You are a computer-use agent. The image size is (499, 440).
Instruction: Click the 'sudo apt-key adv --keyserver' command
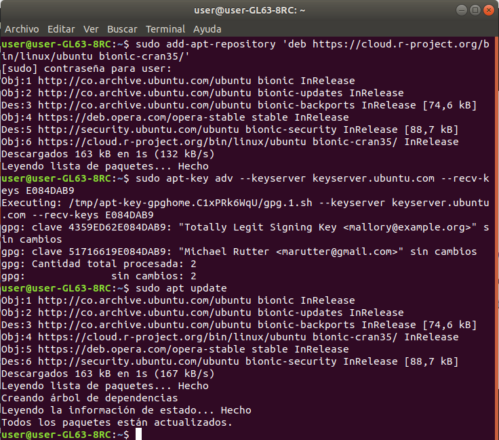click(245, 184)
